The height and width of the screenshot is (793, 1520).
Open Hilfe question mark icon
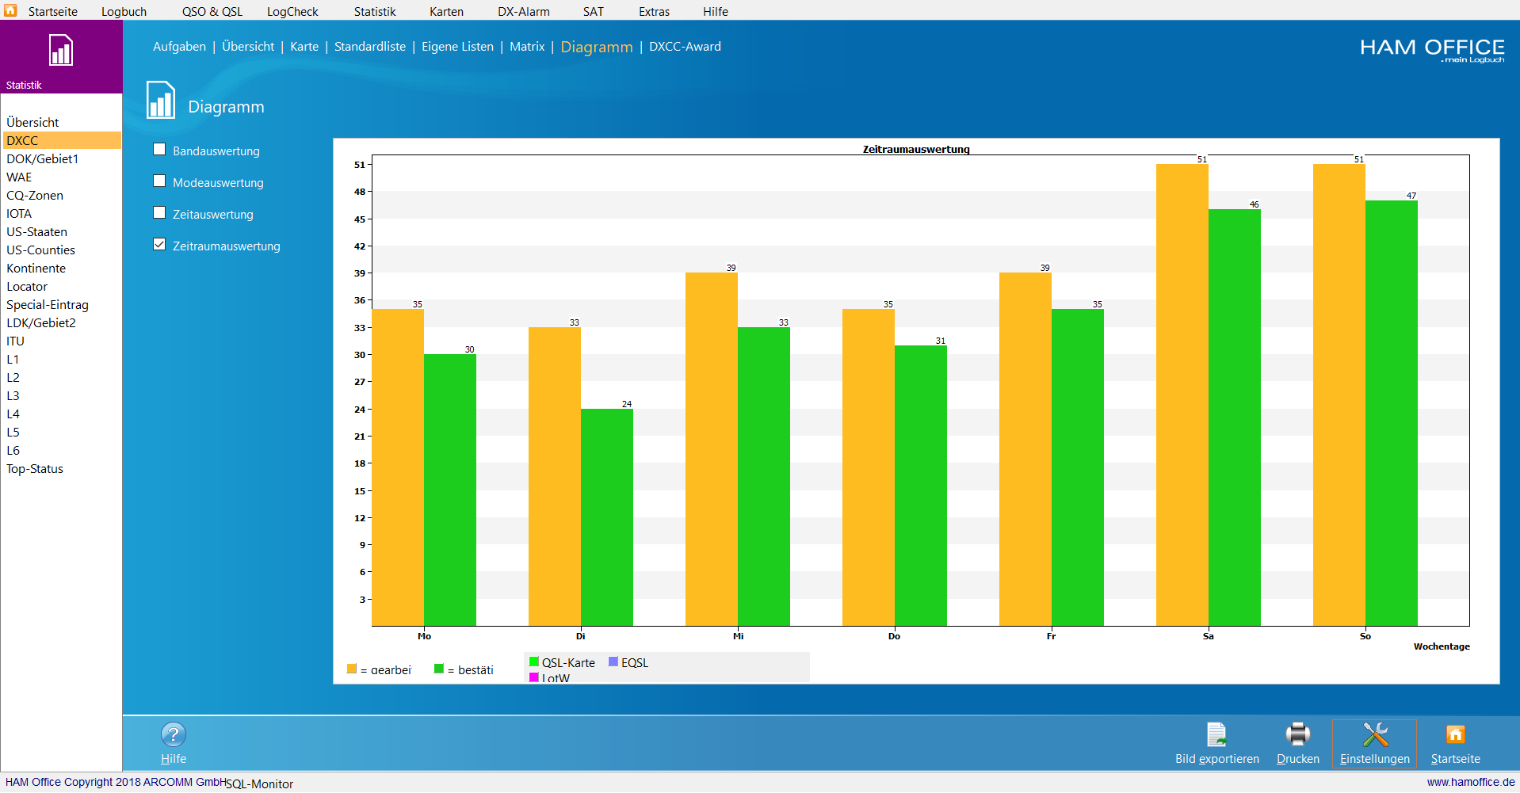pos(174,734)
